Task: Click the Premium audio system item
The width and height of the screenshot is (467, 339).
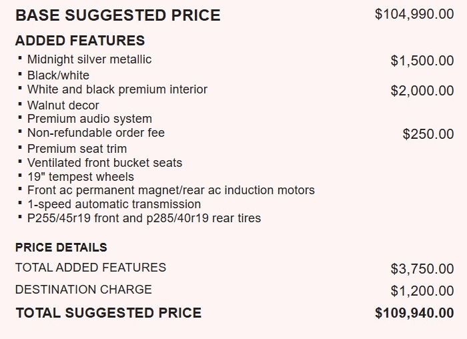Action: 89,119
